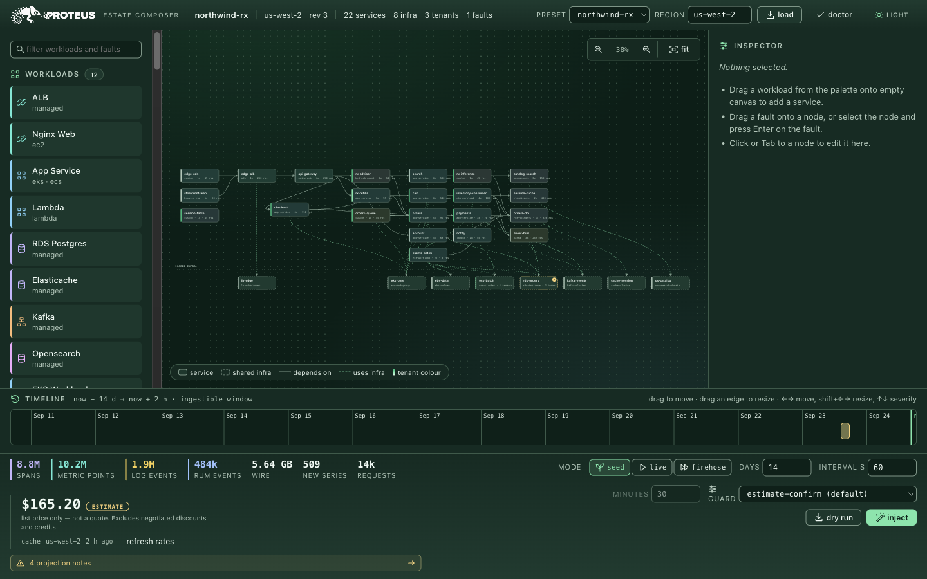The height and width of the screenshot is (579, 927).
Task: Click the 'tenant colour' legend entry
Action: [x=417, y=372]
